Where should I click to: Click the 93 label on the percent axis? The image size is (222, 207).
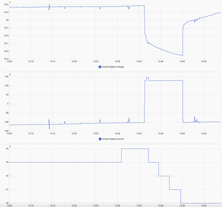7,162
